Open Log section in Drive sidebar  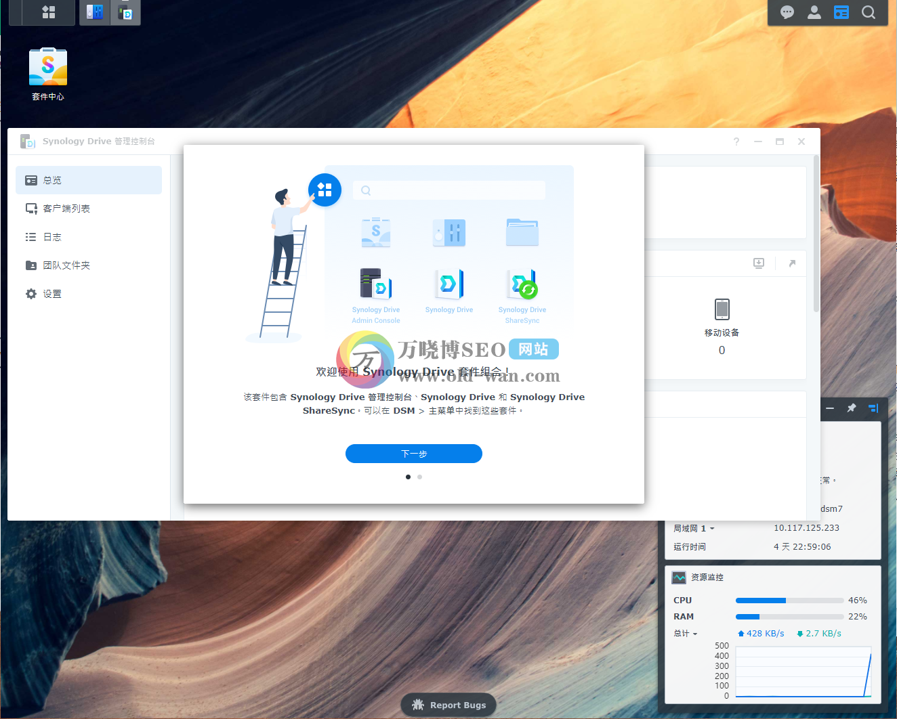89,237
